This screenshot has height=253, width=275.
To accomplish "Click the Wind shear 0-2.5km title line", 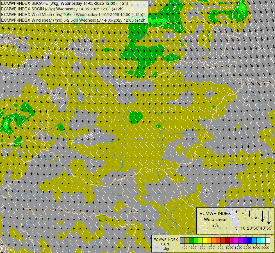I will point(74,20).
